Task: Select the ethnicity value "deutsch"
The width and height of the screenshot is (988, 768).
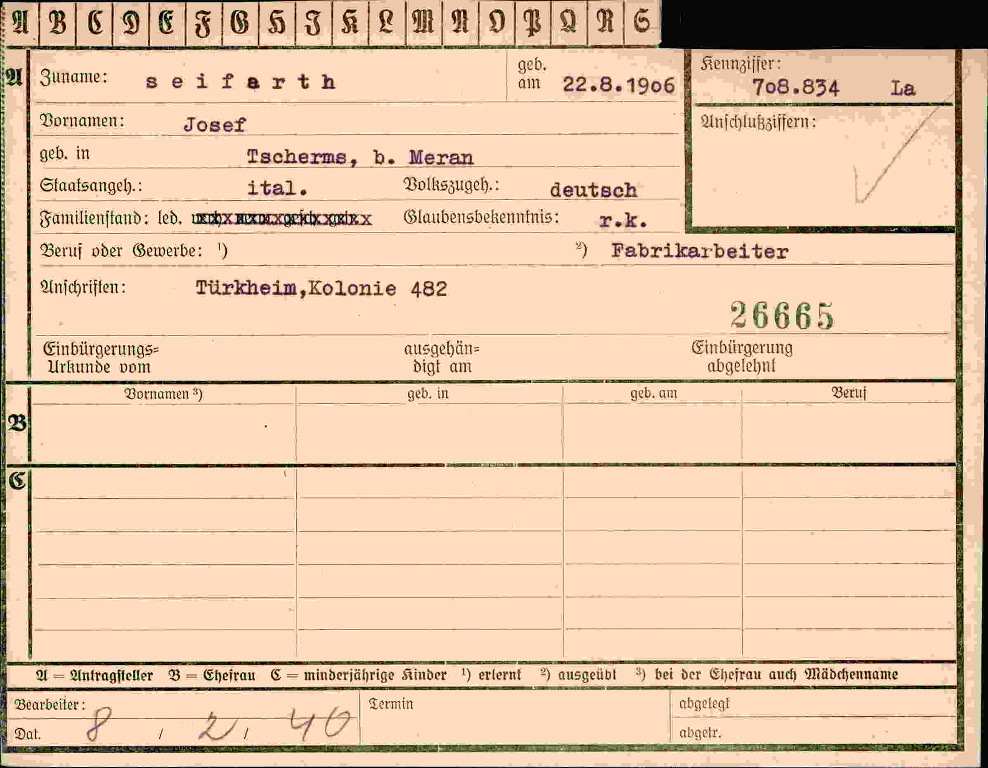Action: [x=593, y=190]
